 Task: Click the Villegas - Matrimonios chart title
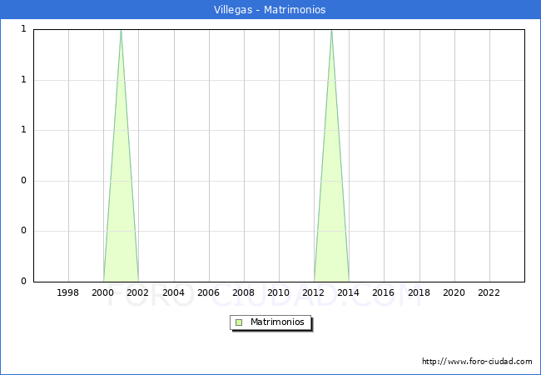click(270, 10)
